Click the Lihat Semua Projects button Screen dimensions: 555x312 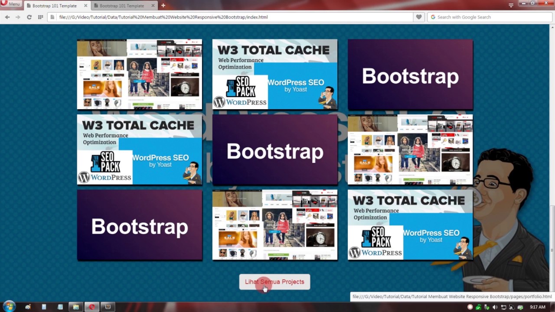pyautogui.click(x=274, y=282)
